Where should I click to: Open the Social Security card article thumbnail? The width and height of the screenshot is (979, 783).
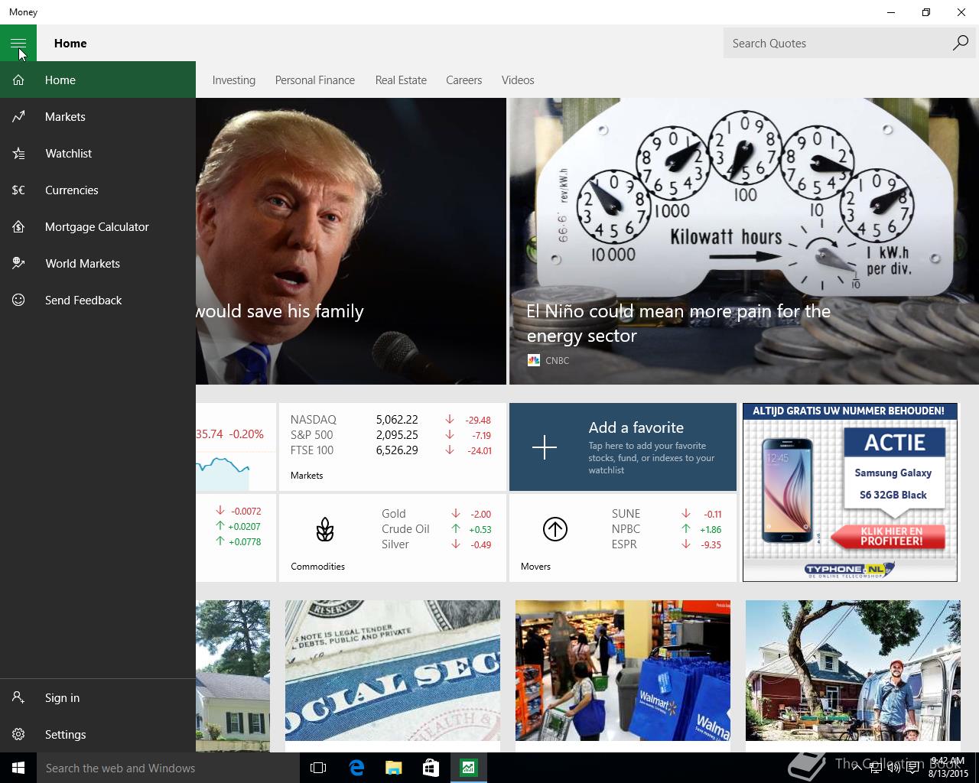(392, 671)
